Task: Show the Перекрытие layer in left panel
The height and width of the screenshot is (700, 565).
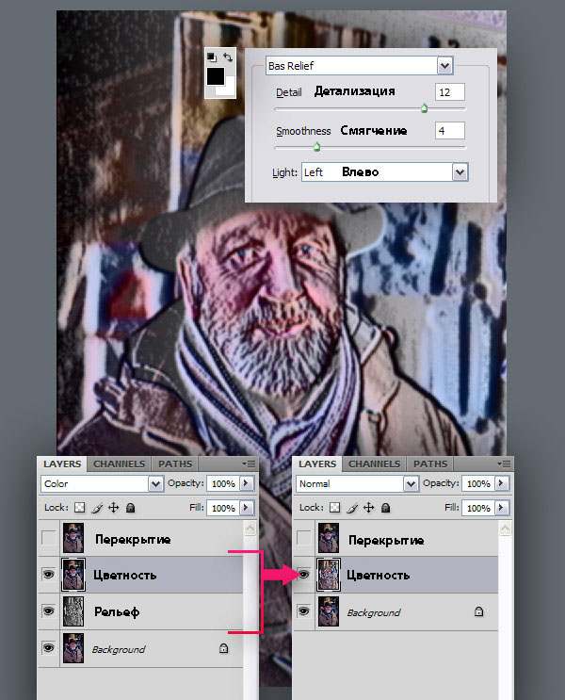Action: click(x=48, y=538)
